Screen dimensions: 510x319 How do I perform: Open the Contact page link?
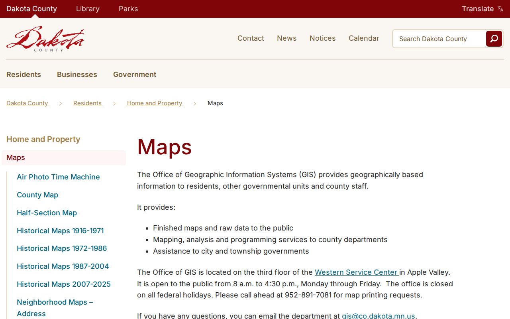(251, 38)
